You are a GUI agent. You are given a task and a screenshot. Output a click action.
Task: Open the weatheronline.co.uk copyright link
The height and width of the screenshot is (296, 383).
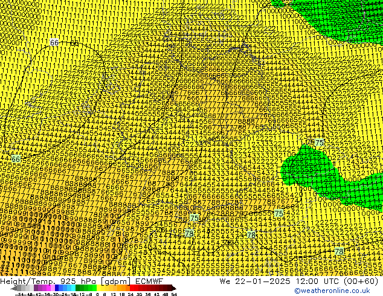click(332, 291)
